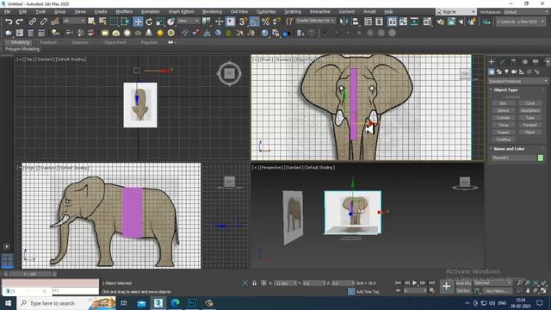Toggle the Selection Lock padlock icon

(x=255, y=283)
